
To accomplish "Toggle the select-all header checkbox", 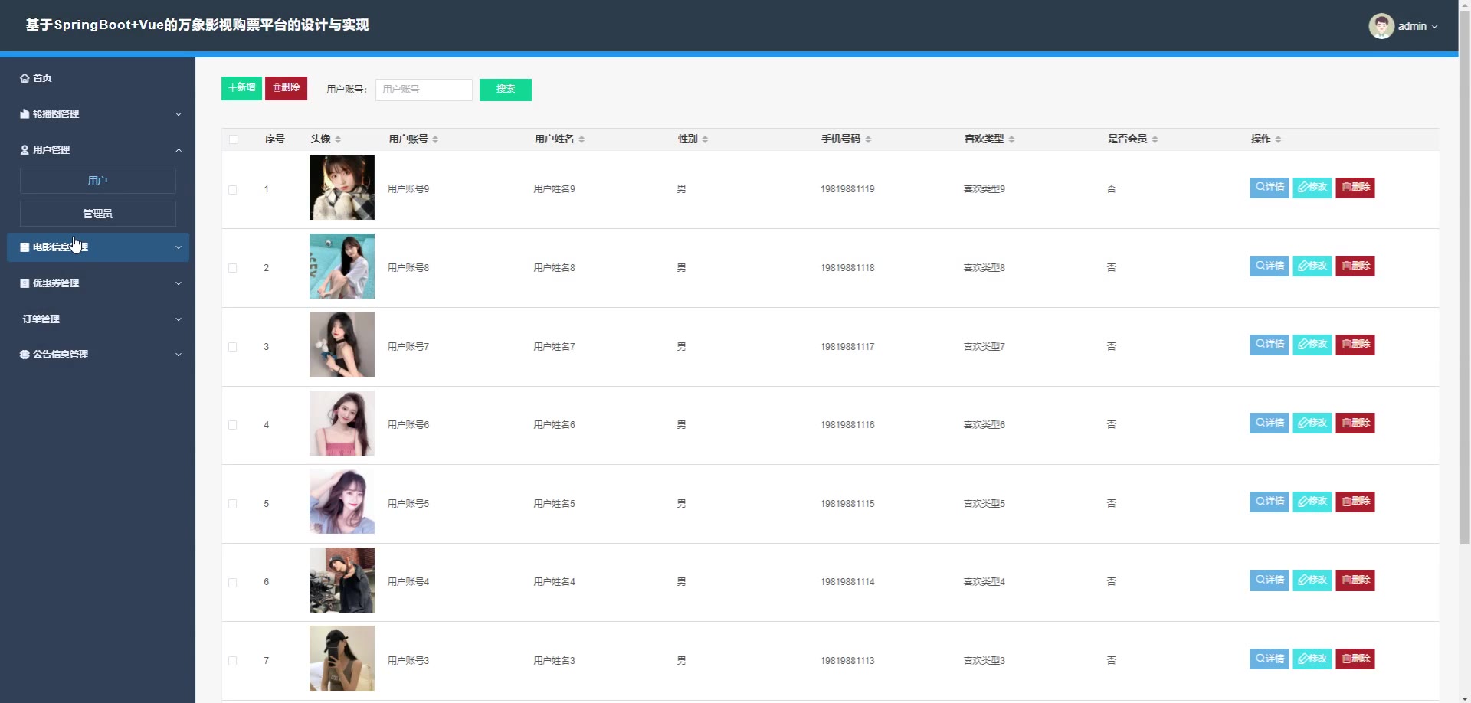I will pyautogui.click(x=234, y=139).
